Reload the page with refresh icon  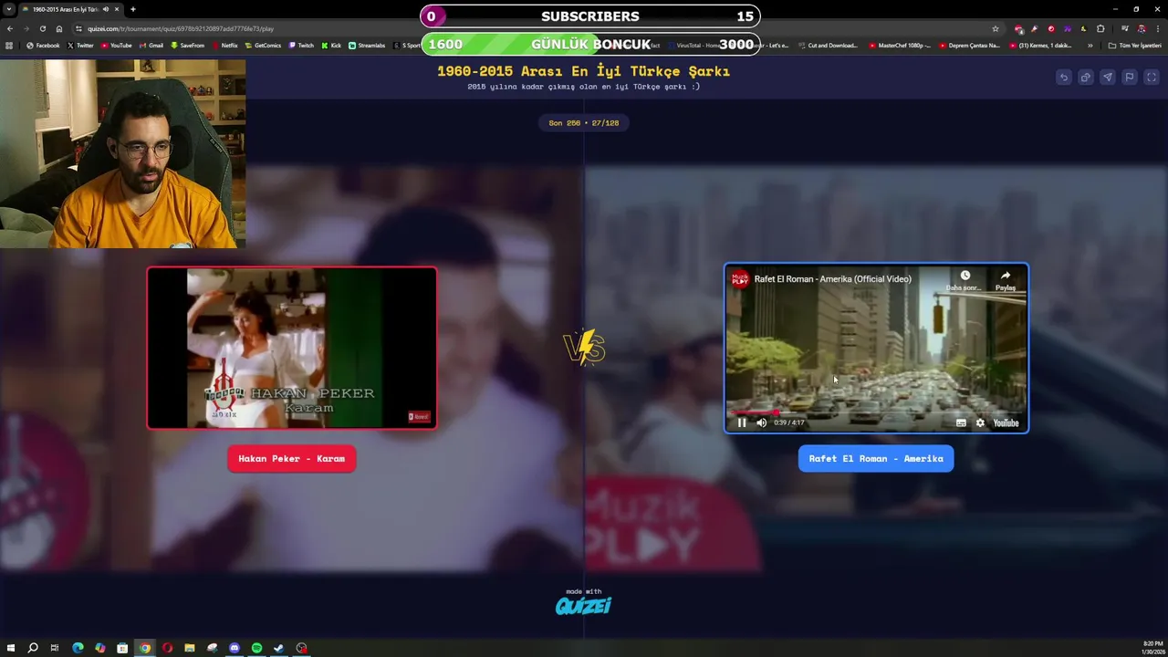(42, 28)
